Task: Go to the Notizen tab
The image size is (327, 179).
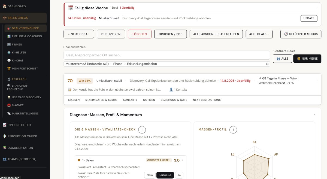Action: point(149,100)
